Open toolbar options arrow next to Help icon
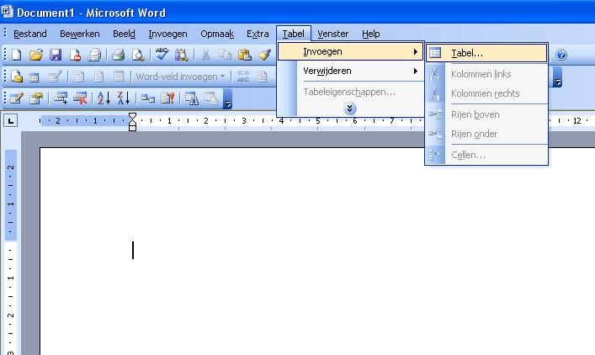 click(x=557, y=77)
